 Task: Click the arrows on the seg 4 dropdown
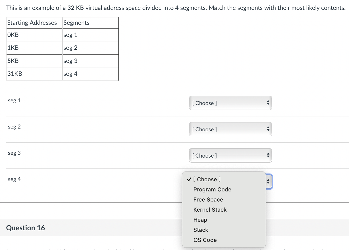click(x=268, y=181)
